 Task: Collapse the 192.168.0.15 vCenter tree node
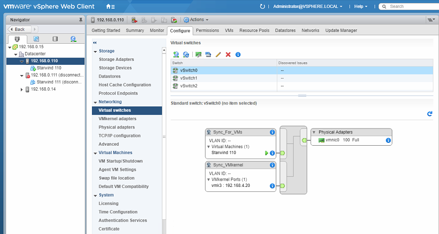(10, 47)
